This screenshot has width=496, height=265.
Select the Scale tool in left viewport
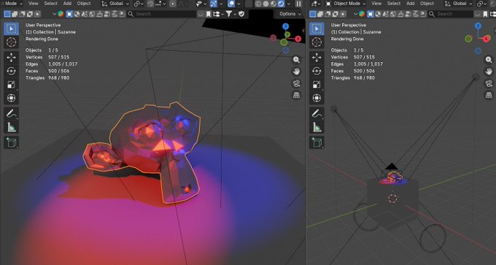click(11, 85)
